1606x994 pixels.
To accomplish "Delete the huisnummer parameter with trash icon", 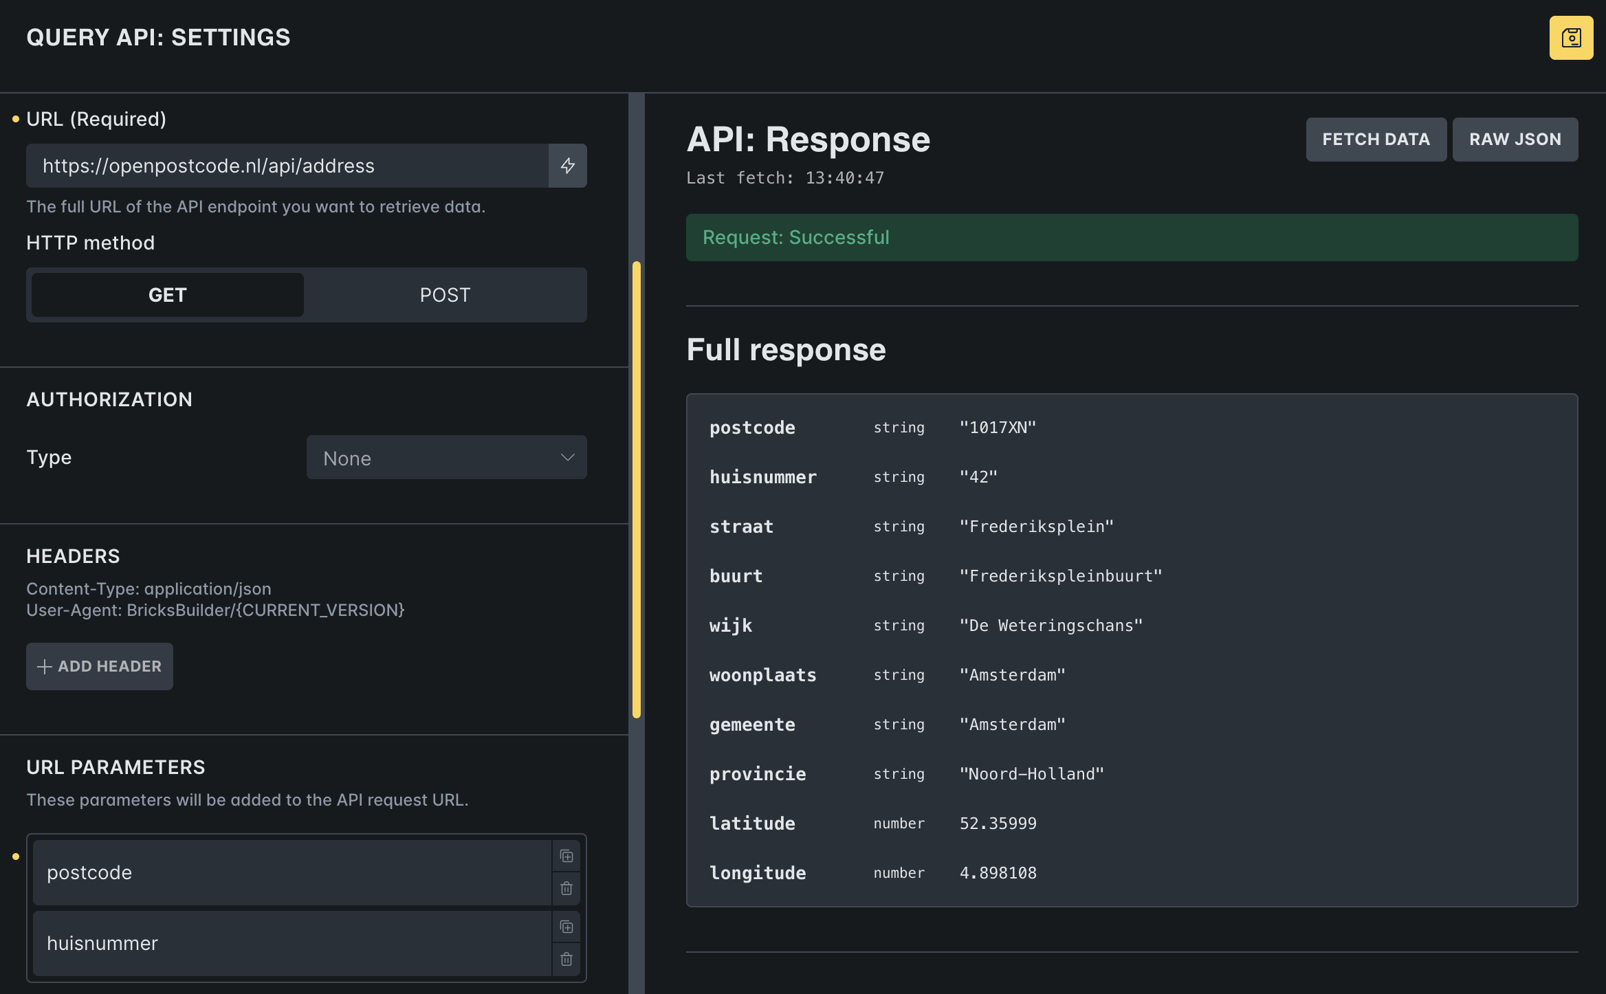I will click(566, 959).
